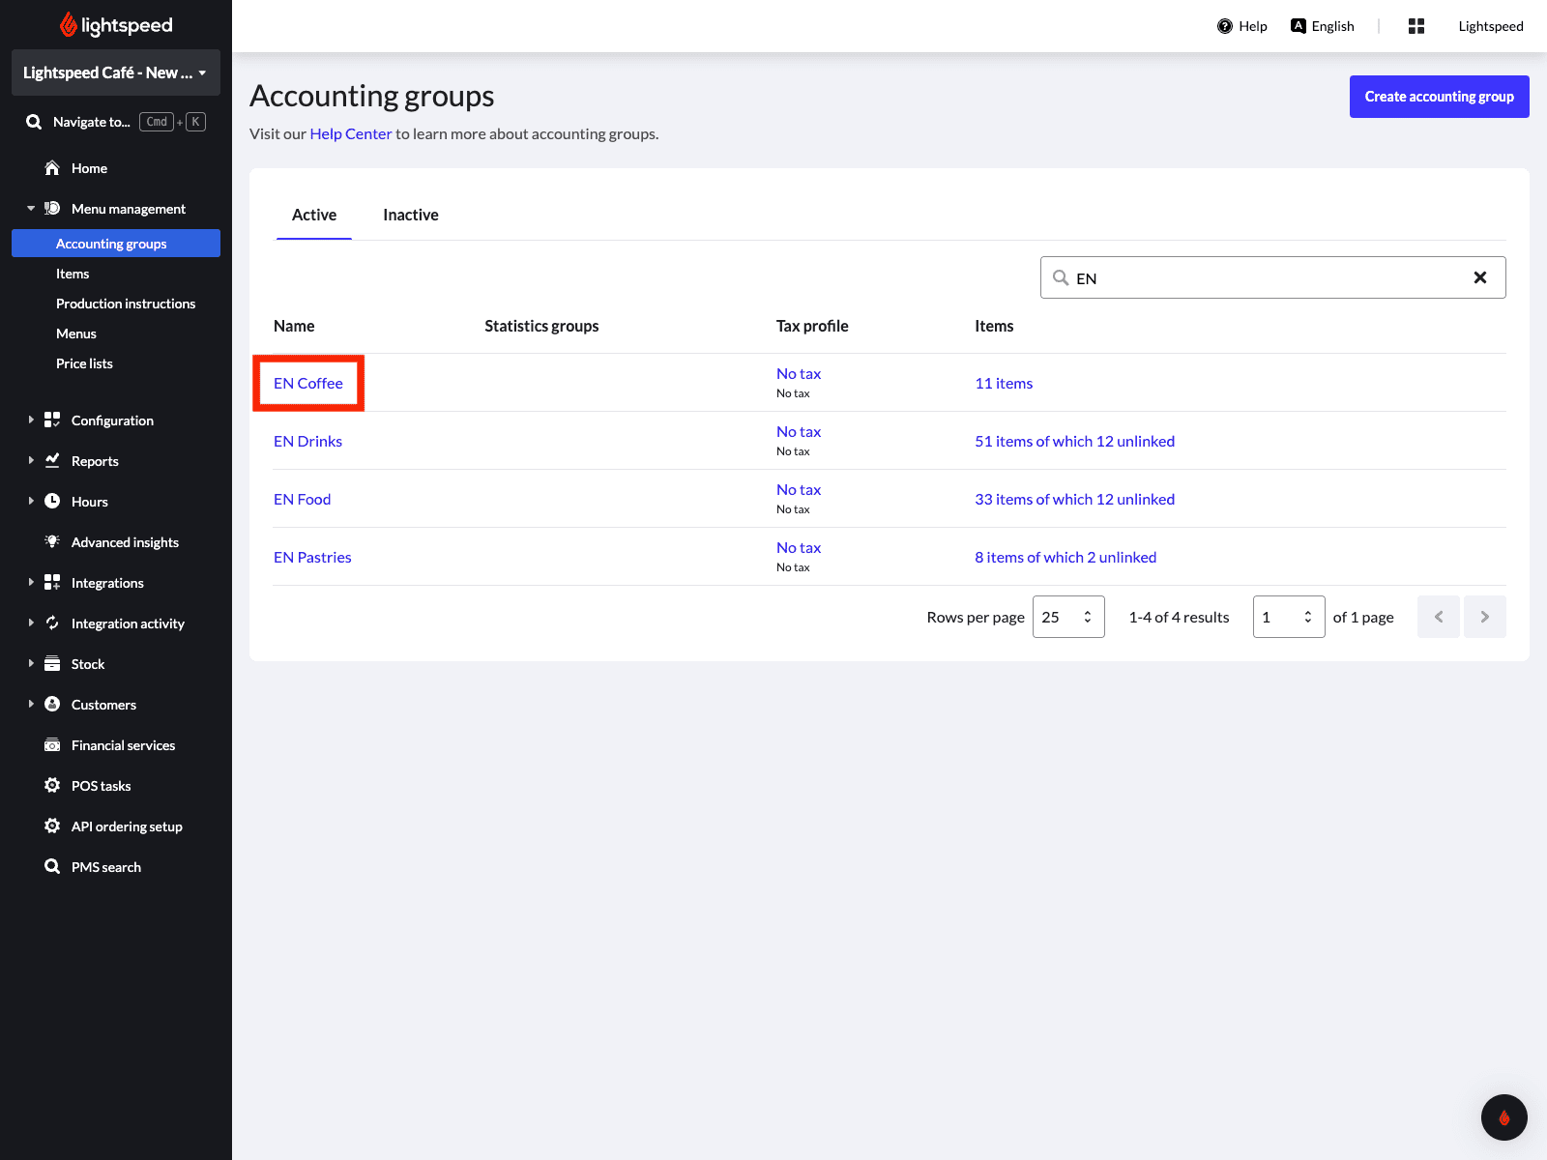Screen dimensions: 1547x1160
Task: Clear the search field with X icon
Action: (x=1479, y=277)
